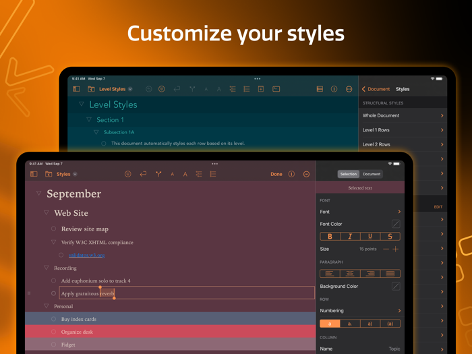The image size is (472, 354).
Task: Open Numbering options row
Action: (360, 310)
